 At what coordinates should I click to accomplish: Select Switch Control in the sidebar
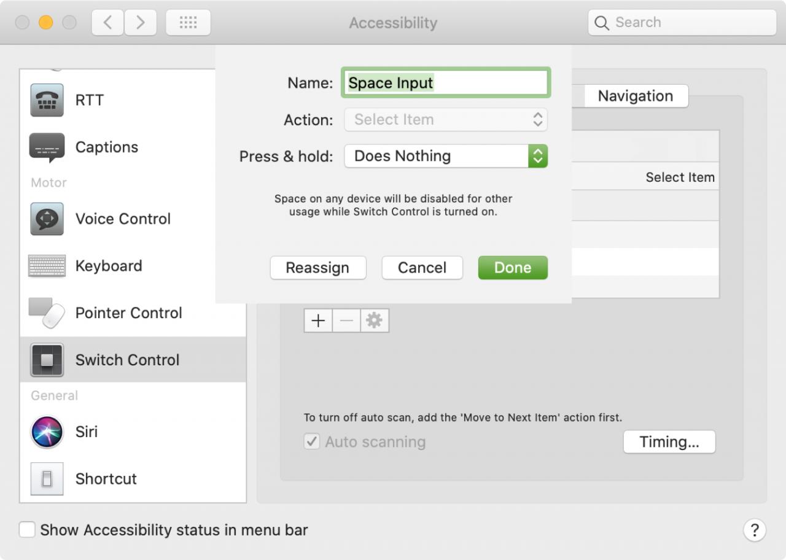(127, 360)
